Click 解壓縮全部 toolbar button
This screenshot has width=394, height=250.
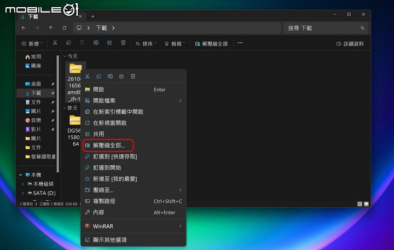[x=211, y=44]
